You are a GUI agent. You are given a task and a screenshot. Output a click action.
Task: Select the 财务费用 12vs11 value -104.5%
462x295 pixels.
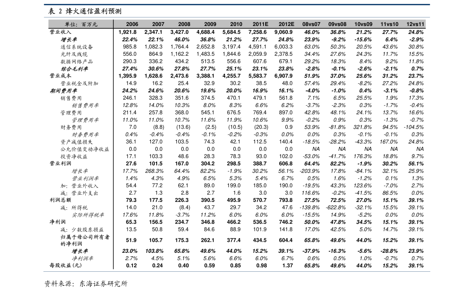[x=414, y=127]
